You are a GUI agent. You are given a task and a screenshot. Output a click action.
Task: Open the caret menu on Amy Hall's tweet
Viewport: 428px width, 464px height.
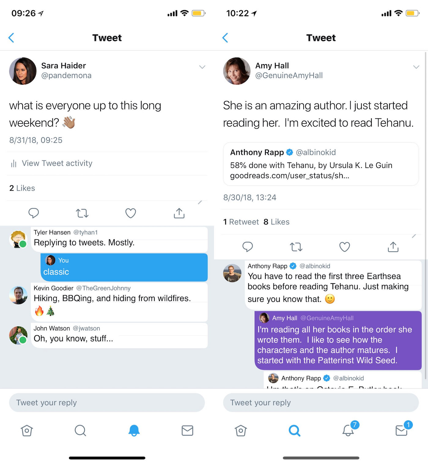coord(416,67)
